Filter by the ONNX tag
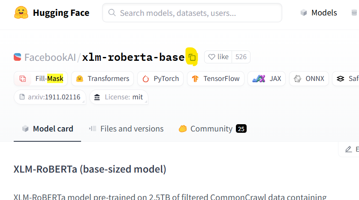This screenshot has height=200, width=359. 309,79
